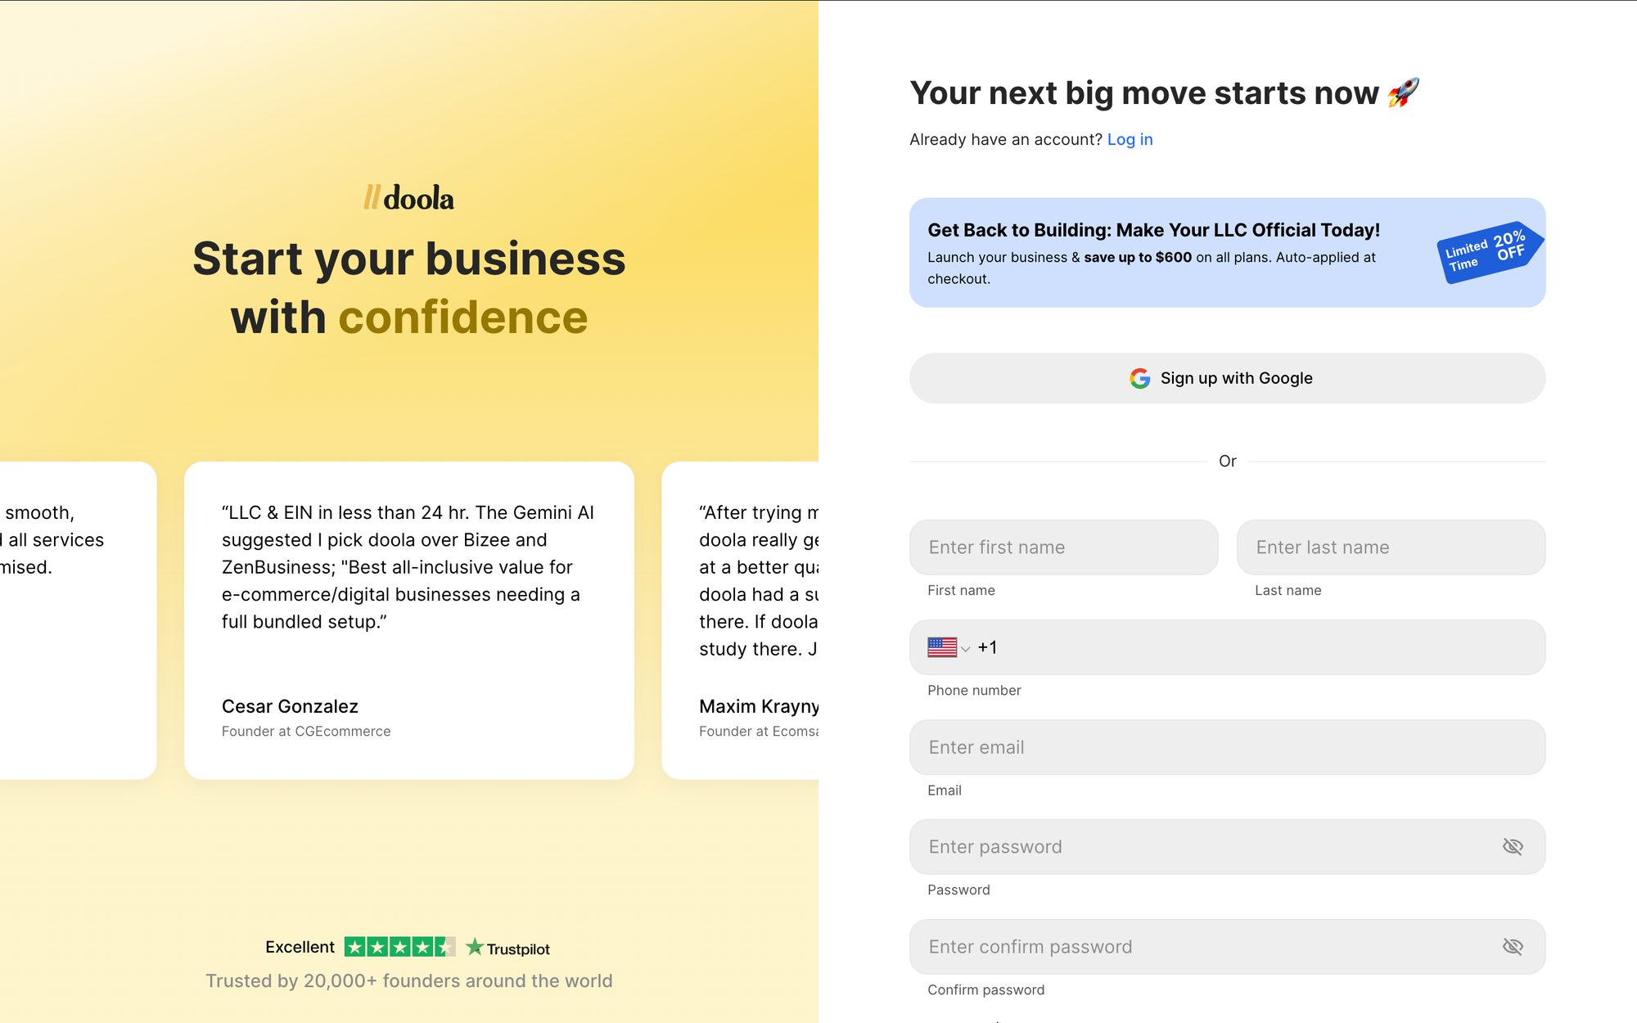Click the rocket emoji in the heading
This screenshot has width=1637, height=1023.
tap(1404, 92)
